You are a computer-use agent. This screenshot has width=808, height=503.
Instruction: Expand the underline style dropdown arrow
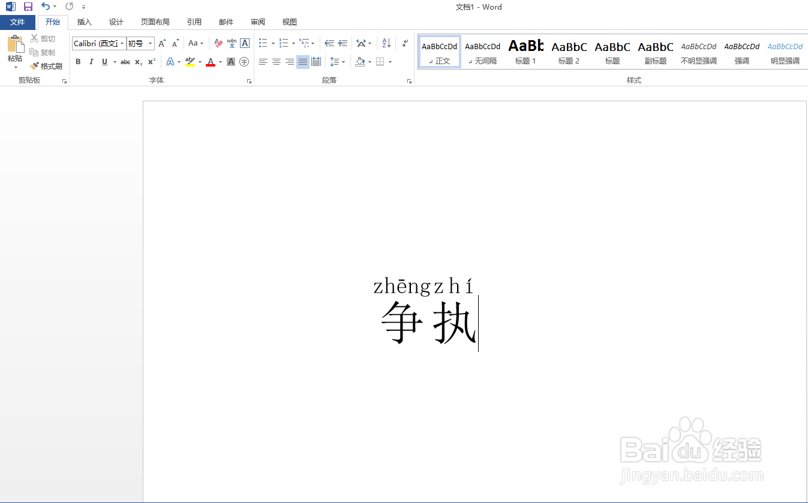click(115, 62)
